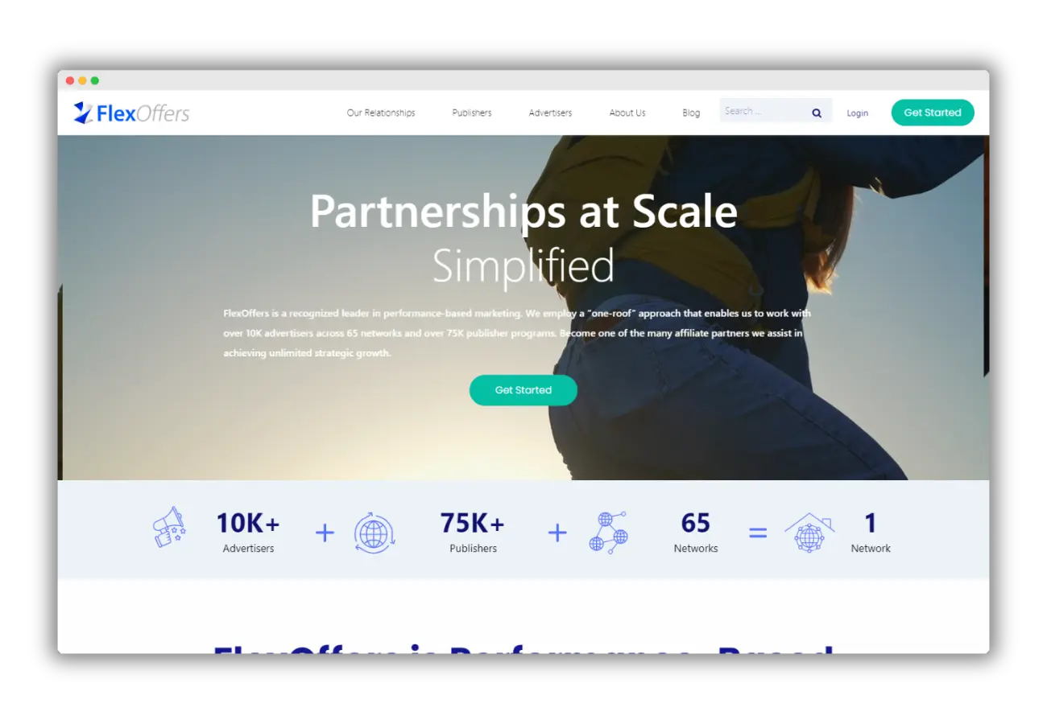Click Get Started in the header
The image size is (1047, 724).
coord(933,113)
